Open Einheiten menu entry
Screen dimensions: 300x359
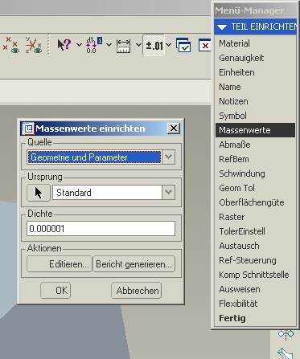(x=255, y=72)
